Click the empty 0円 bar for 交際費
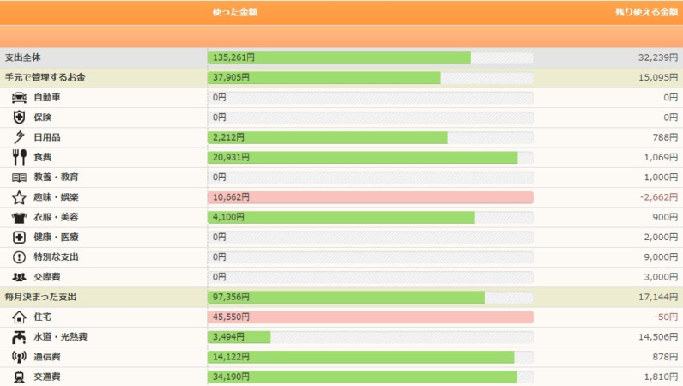The image size is (683, 386). [371, 277]
